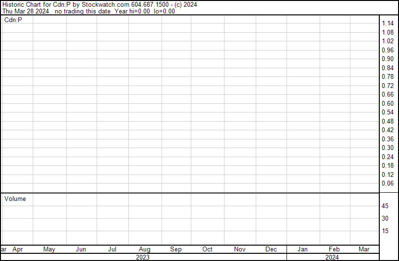Click the 1.08 price axis value
The height and width of the screenshot is (261, 399).
tap(387, 32)
